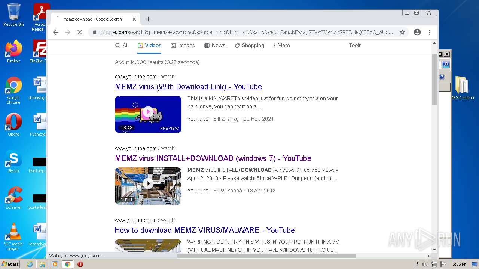The image size is (479, 269).
Task: Click the volume speaker tray icon
Action: [x=425, y=264]
